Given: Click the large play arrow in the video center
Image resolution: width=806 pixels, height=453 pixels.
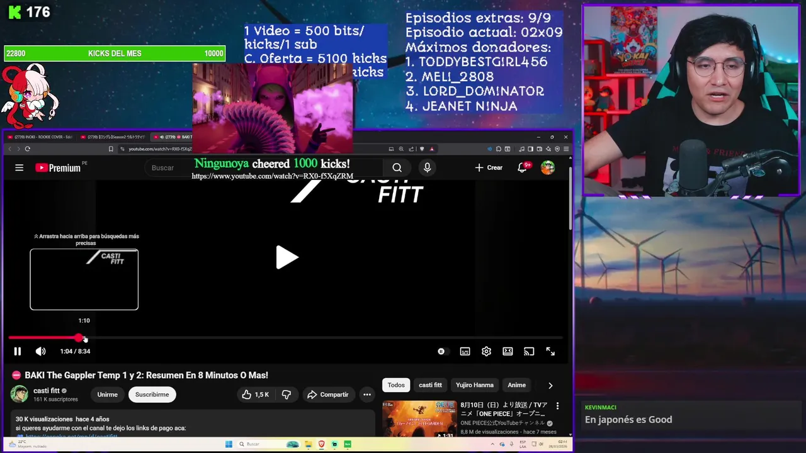Looking at the screenshot, I should point(287,257).
